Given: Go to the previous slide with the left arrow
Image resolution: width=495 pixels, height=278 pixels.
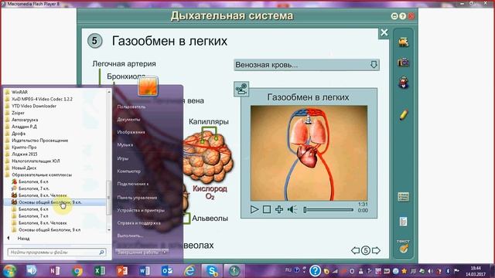Looking at the screenshot, I should (x=356, y=250).
